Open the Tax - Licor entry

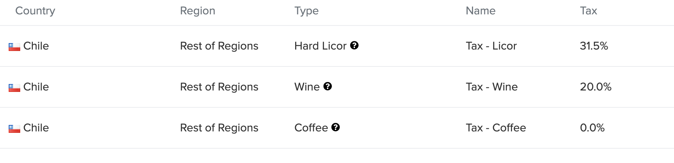(x=491, y=46)
